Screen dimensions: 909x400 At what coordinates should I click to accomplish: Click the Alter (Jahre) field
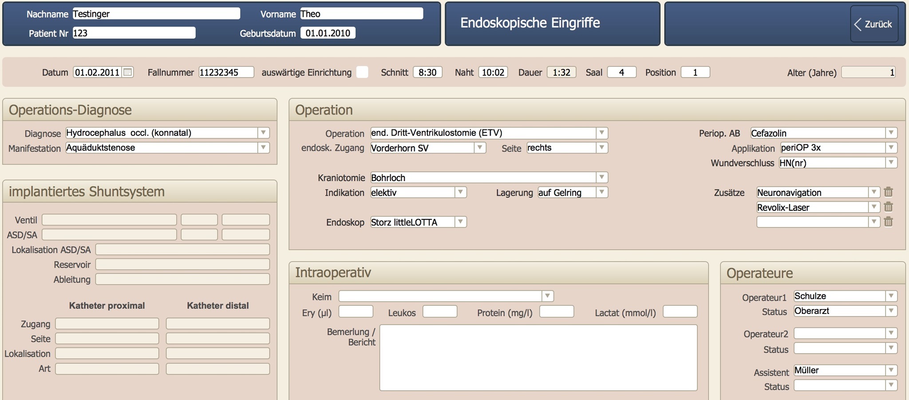click(869, 72)
